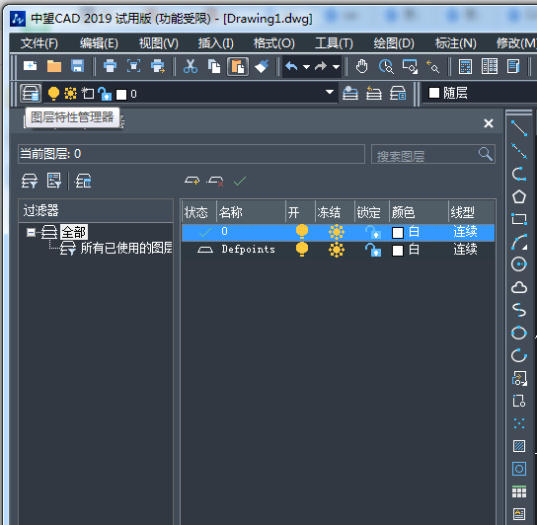This screenshot has height=525, width=537.
Task: Click the Delete Layer icon
Action: coord(215,181)
